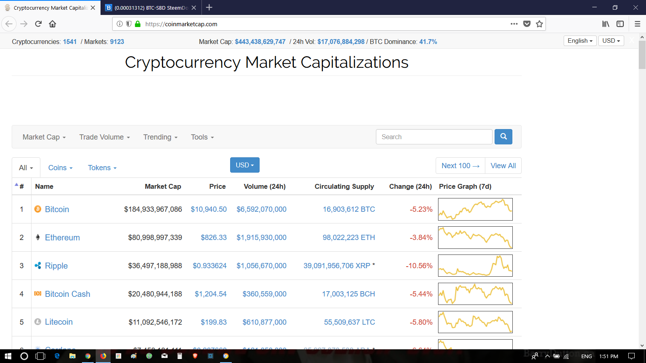The height and width of the screenshot is (363, 646).
Task: Reload the page using refresh icon
Action: point(38,24)
